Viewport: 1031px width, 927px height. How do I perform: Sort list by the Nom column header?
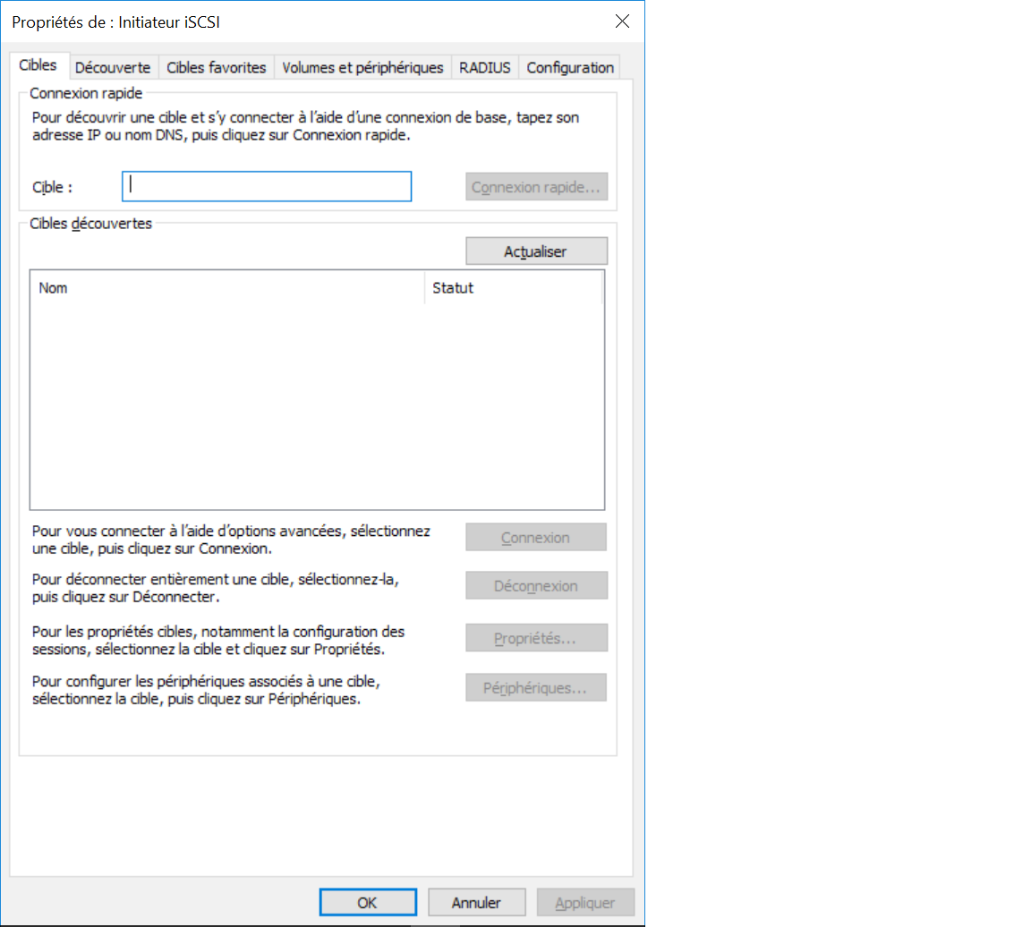[x=227, y=288]
